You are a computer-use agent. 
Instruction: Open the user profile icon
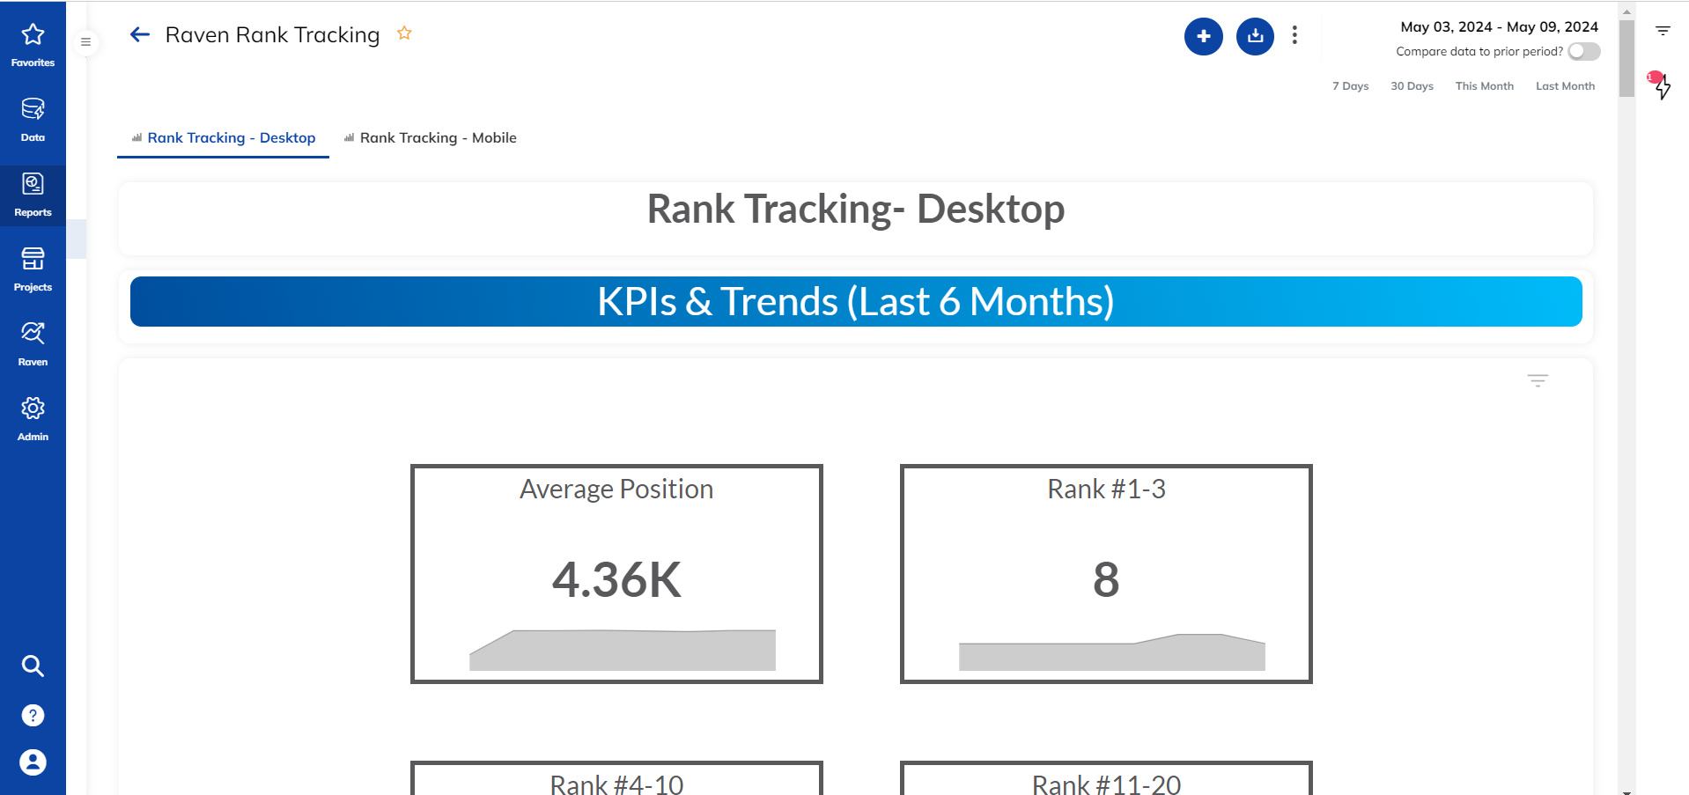33,762
